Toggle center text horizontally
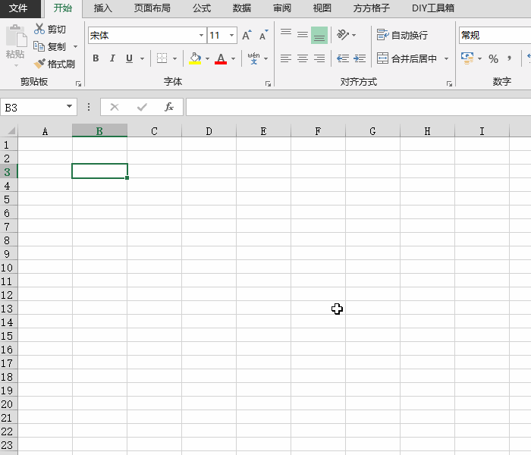Viewport: 531px width, 455px height. (303, 58)
